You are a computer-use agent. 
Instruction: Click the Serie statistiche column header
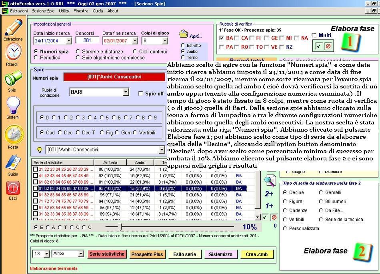tap(63, 162)
